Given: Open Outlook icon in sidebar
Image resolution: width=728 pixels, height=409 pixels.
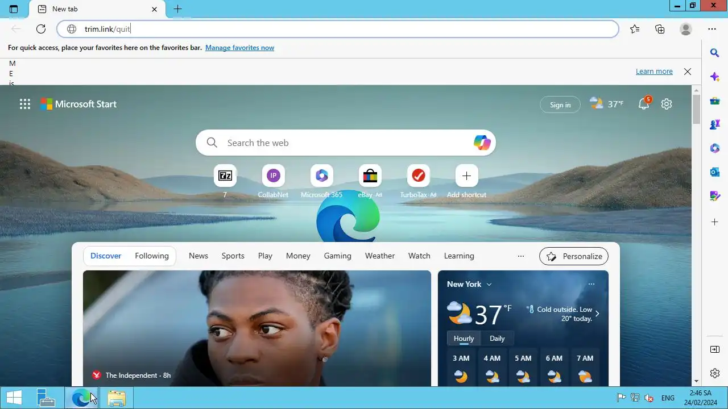Looking at the screenshot, I should pos(715,172).
